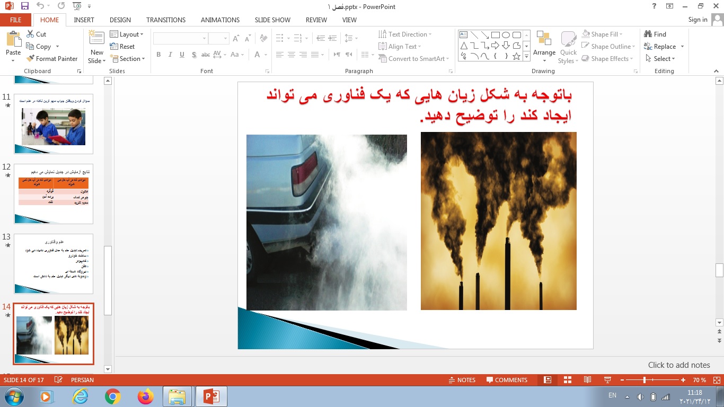Toggle Normal view in status bar
The height and width of the screenshot is (407, 724).
(548, 380)
